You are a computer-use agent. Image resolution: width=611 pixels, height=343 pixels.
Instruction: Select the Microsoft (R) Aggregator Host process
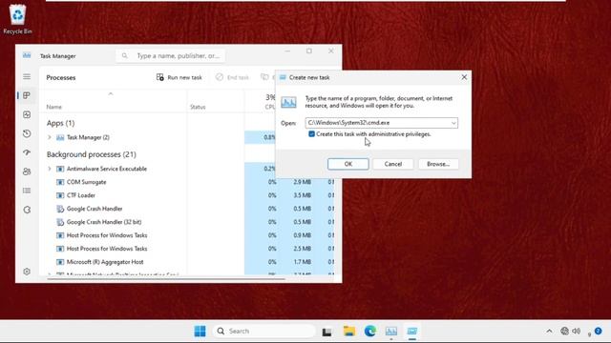[x=105, y=262]
